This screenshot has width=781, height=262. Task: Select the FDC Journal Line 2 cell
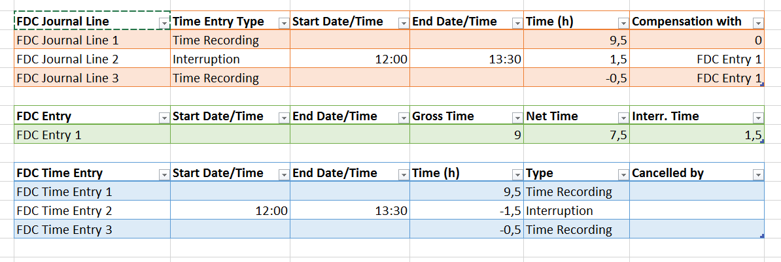[92, 59]
